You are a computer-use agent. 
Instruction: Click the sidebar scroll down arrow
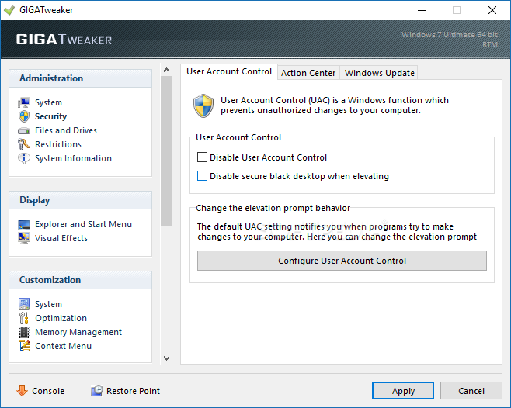(x=166, y=358)
